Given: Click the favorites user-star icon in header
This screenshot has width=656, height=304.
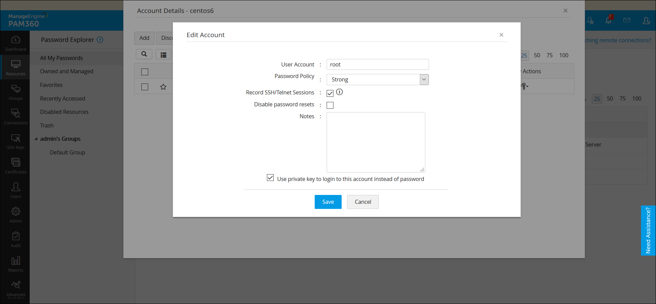Looking at the screenshot, I should [590, 21].
